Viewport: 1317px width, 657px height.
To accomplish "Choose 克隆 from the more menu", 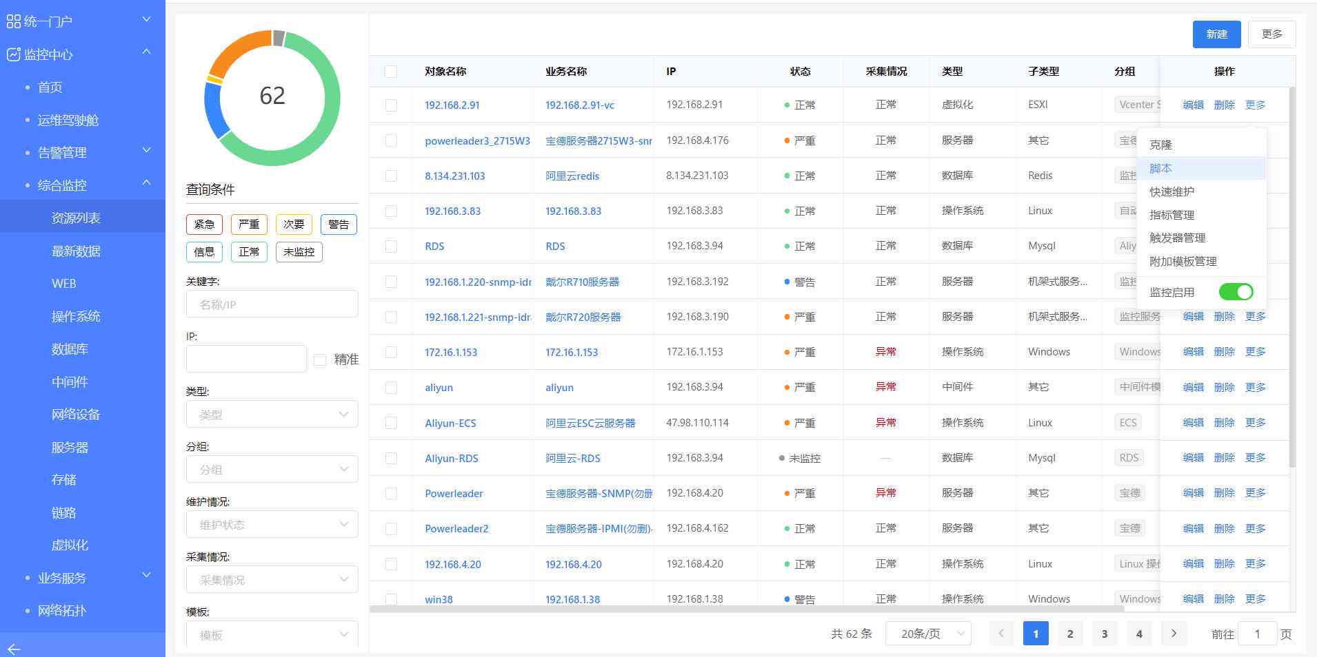I will pos(1201,145).
